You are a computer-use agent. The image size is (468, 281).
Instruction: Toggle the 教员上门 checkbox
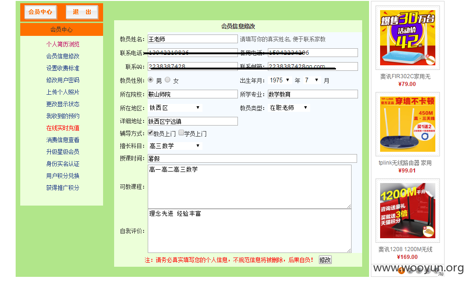[x=151, y=133]
